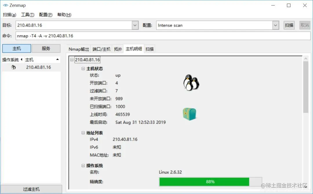Open the 配置 profile dropdown arrow

276,25
